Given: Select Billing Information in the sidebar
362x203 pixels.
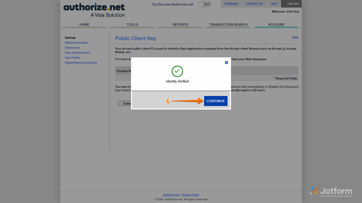Looking at the screenshot, I should (76, 43).
